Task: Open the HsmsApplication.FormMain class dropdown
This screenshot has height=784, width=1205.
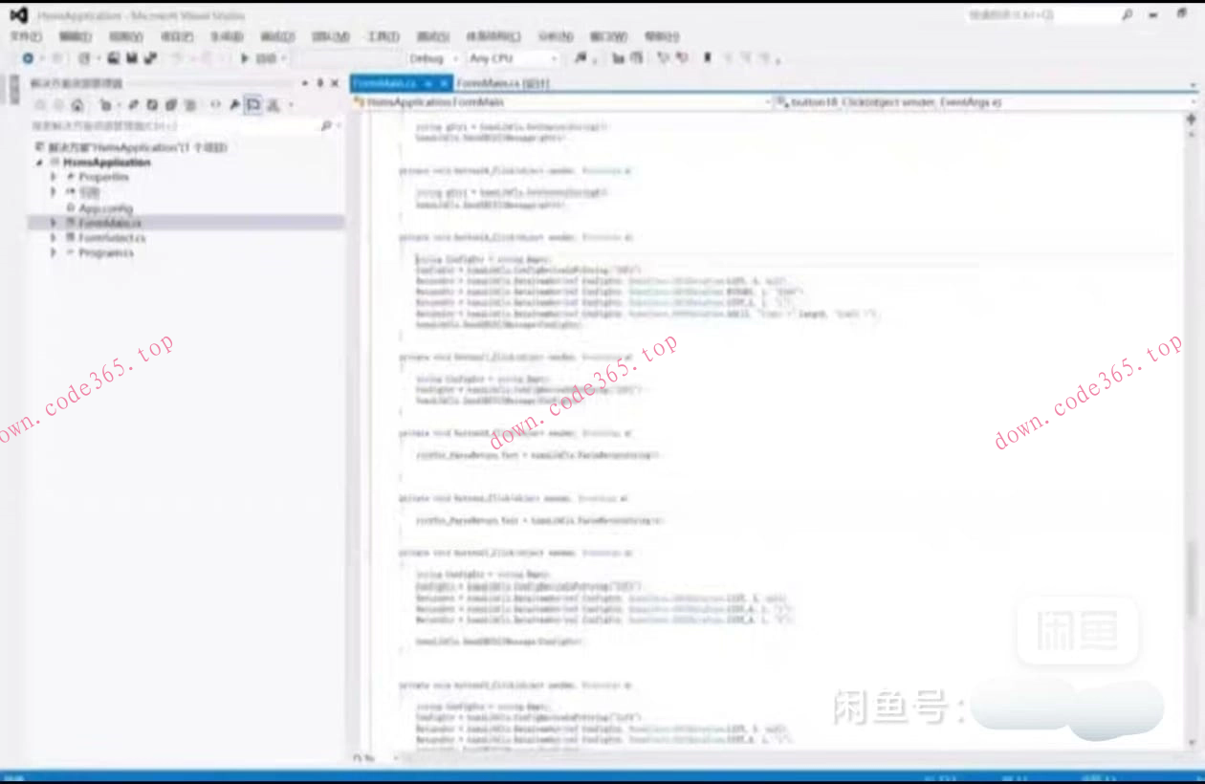Action: [x=768, y=101]
